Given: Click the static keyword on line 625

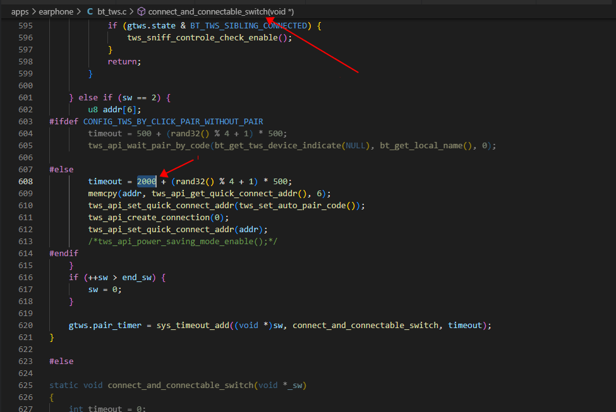Looking at the screenshot, I should pyautogui.click(x=64, y=386).
